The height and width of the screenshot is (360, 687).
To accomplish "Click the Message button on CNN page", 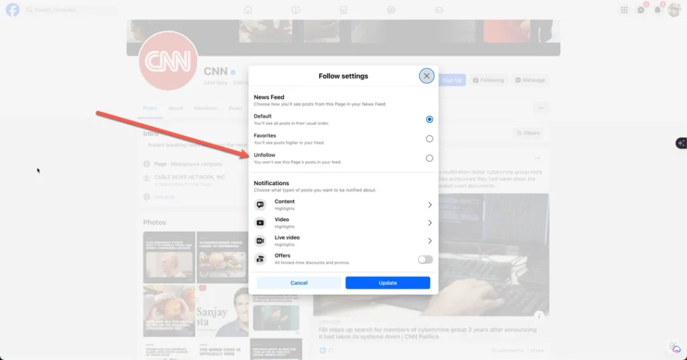I will tap(530, 80).
